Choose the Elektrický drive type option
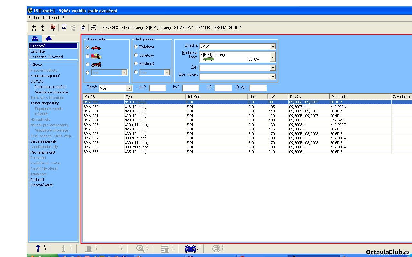This screenshot has width=412, height=257. 136,64
